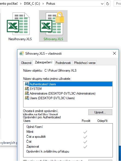The image size is (121, 161).
Task: Click the Úplné řízení permission row
Action: [68, 127]
